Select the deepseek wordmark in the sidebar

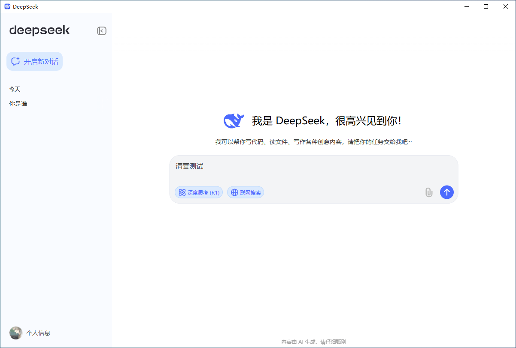[x=39, y=30]
